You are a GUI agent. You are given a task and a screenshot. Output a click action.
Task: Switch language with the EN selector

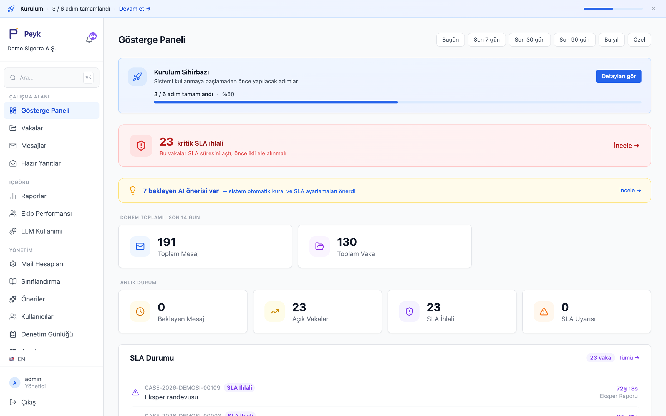[17, 359]
